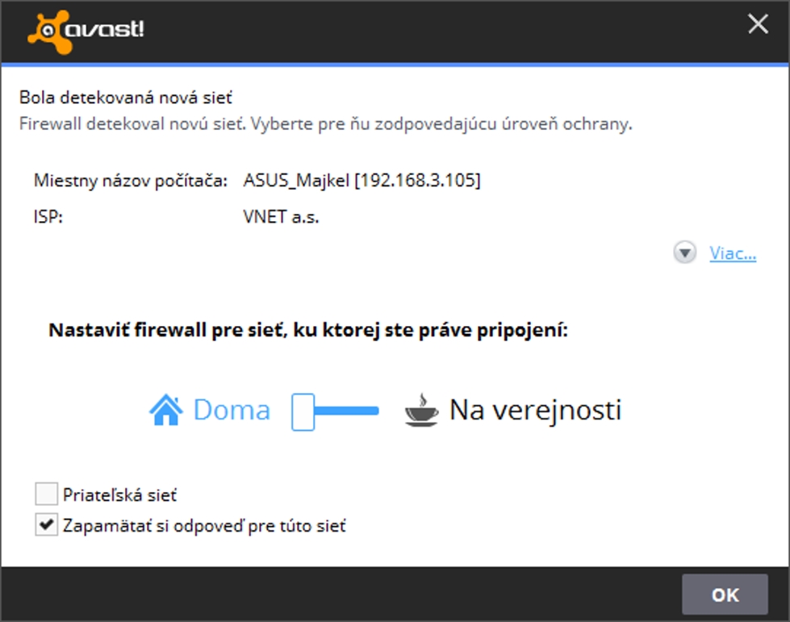This screenshot has height=622, width=790.
Task: Select the Na verejnosti profile label
Action: [x=536, y=410]
